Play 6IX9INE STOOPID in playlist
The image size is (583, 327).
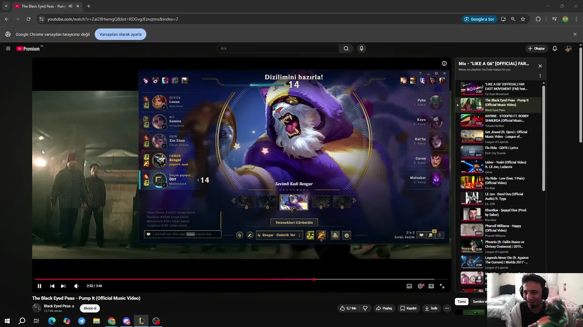(499, 120)
